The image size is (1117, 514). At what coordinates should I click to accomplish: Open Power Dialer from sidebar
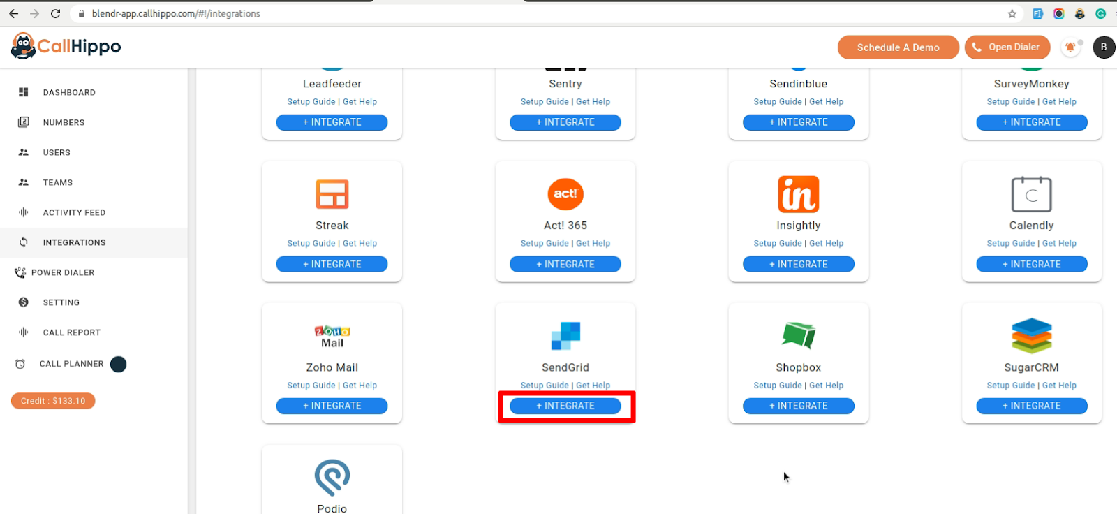pos(63,272)
